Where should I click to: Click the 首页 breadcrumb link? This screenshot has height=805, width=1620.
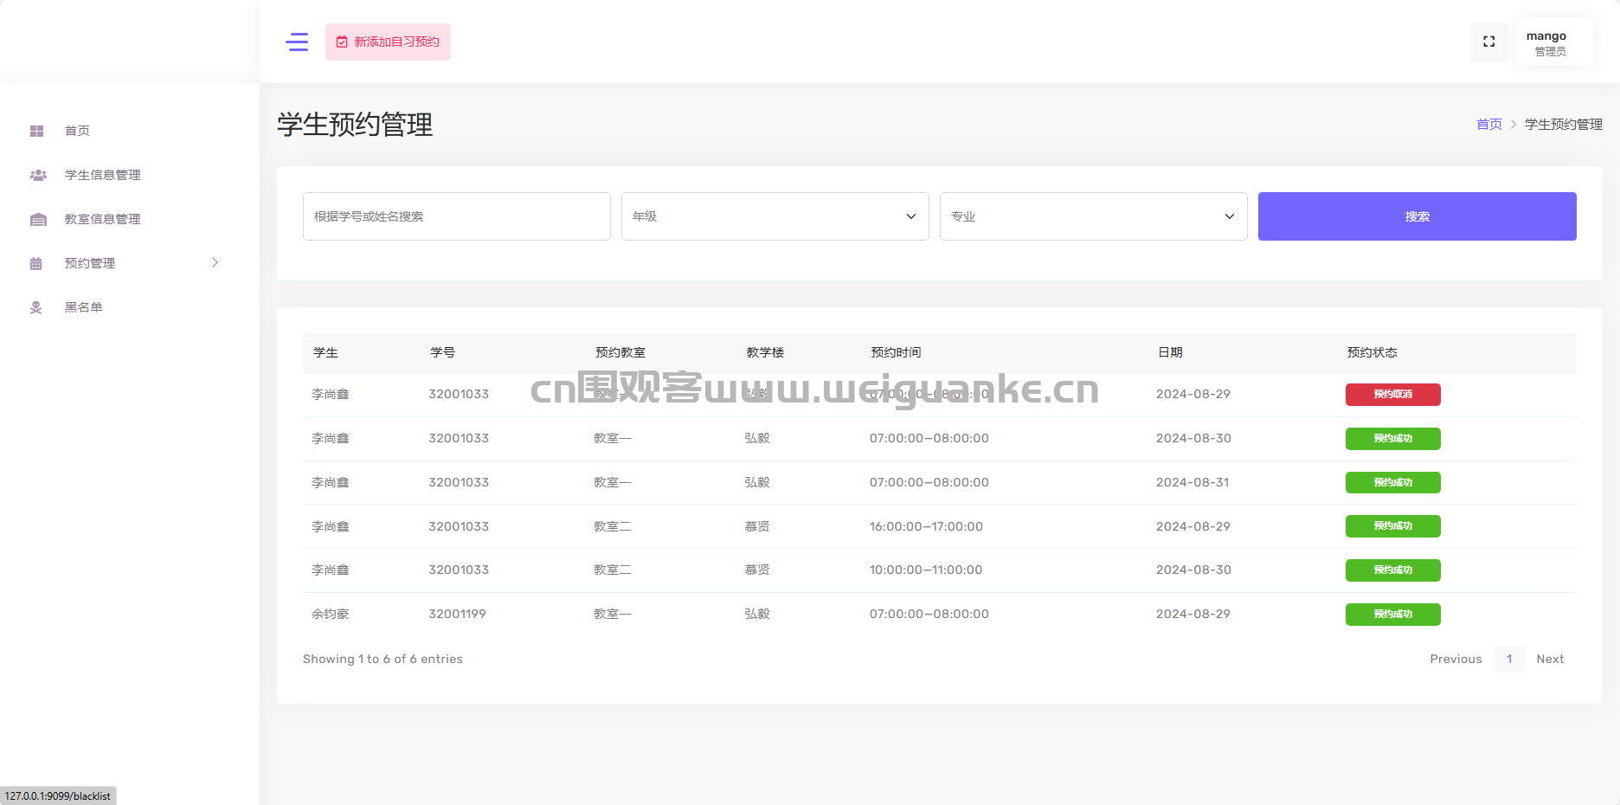pos(1489,125)
